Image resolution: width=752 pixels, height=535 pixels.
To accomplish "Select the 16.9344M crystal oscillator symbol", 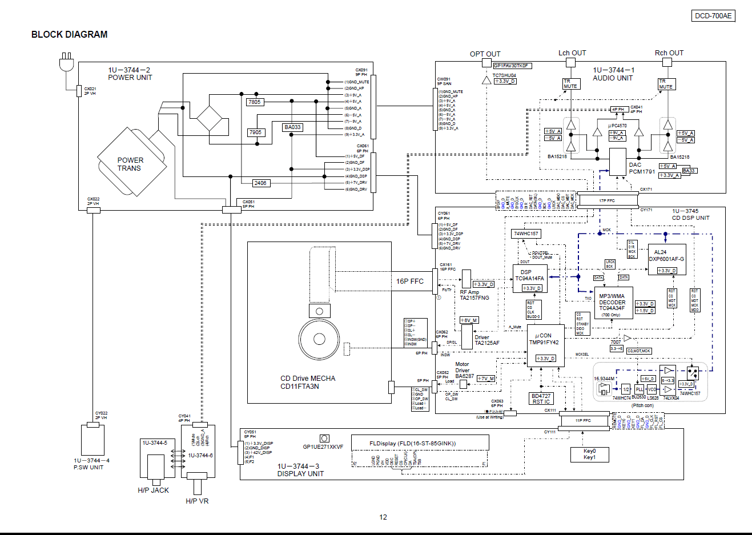I will click(604, 389).
